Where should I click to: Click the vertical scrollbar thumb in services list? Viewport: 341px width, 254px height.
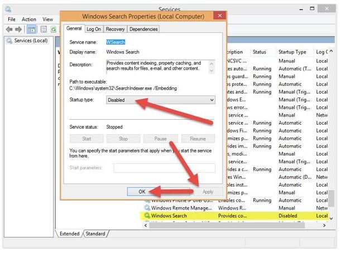[331, 198]
